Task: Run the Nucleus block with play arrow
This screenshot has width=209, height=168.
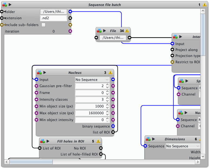Action: 45,73
